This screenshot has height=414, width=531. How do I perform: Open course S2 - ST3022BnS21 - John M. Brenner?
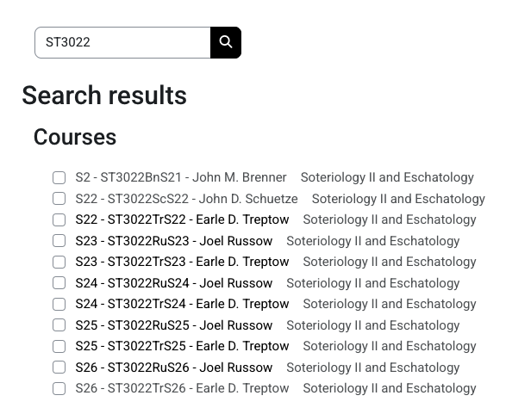coord(181,178)
